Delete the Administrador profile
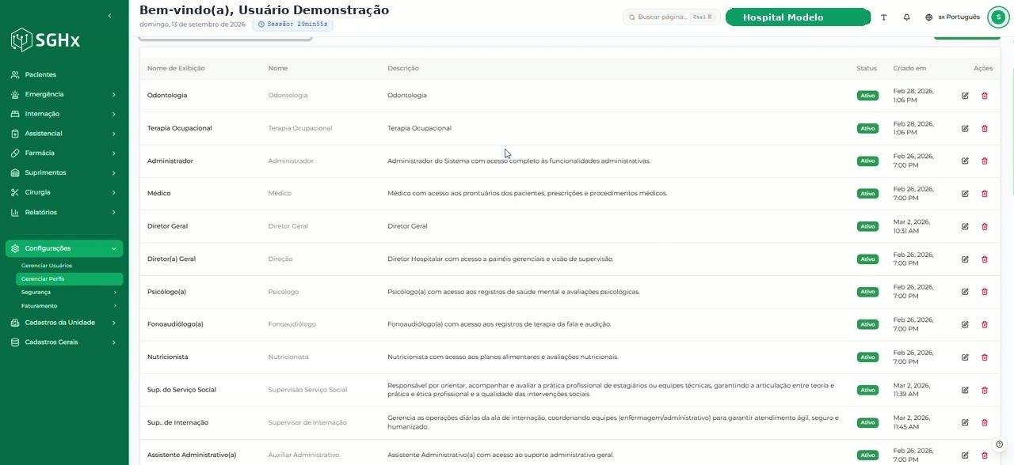This screenshot has width=1014, height=465. tap(985, 161)
